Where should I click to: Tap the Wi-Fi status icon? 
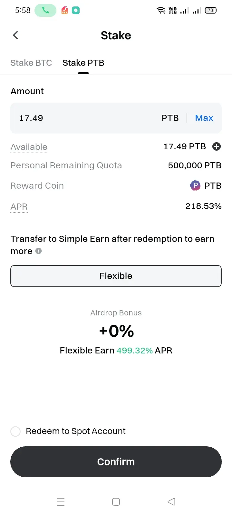click(x=161, y=10)
